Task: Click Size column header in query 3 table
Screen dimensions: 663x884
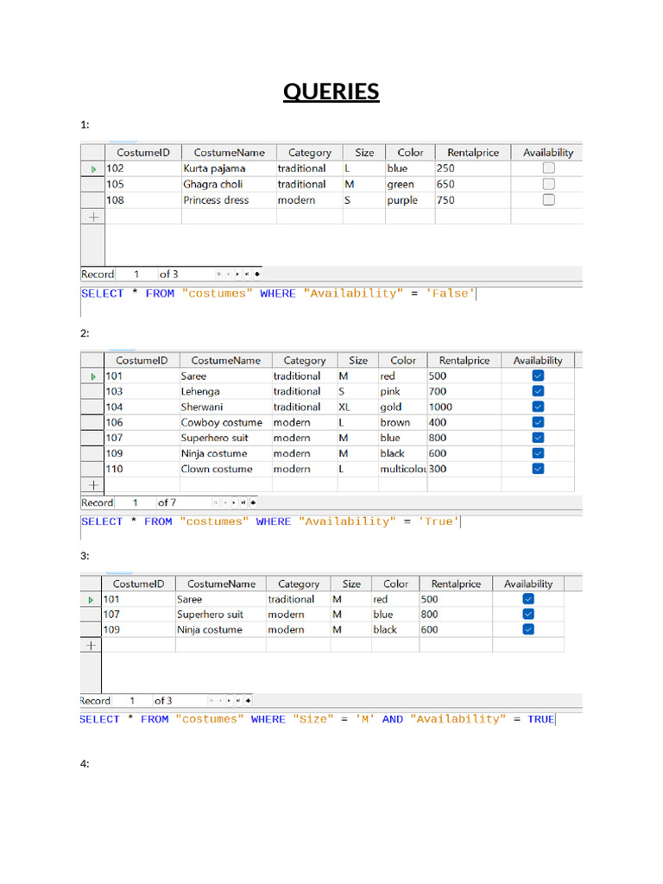Action: pos(351,584)
